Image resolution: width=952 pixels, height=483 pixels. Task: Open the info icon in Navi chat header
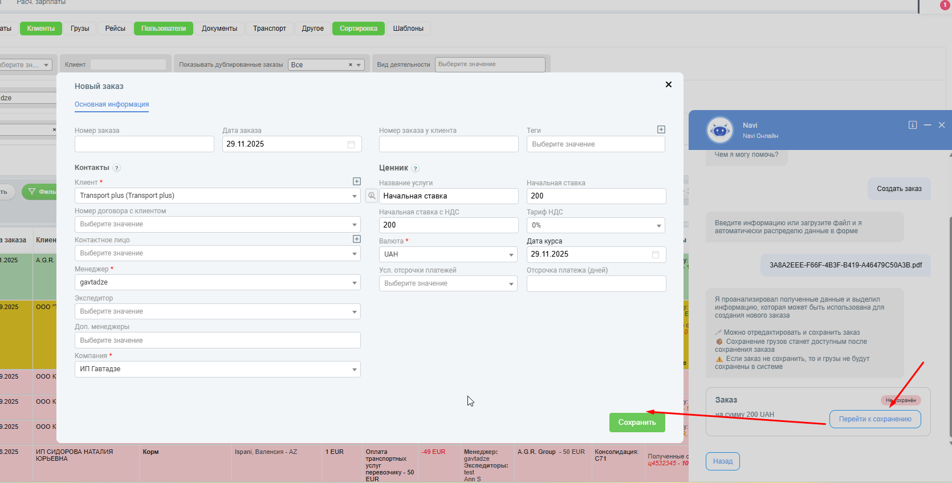[912, 125]
